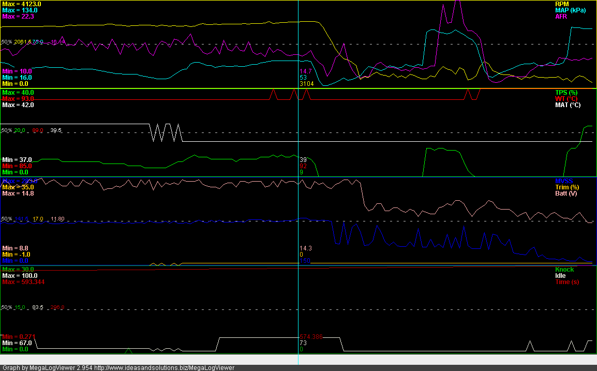Click cursor readout 92 for WT
The width and height of the screenshot is (597, 371).
click(303, 166)
